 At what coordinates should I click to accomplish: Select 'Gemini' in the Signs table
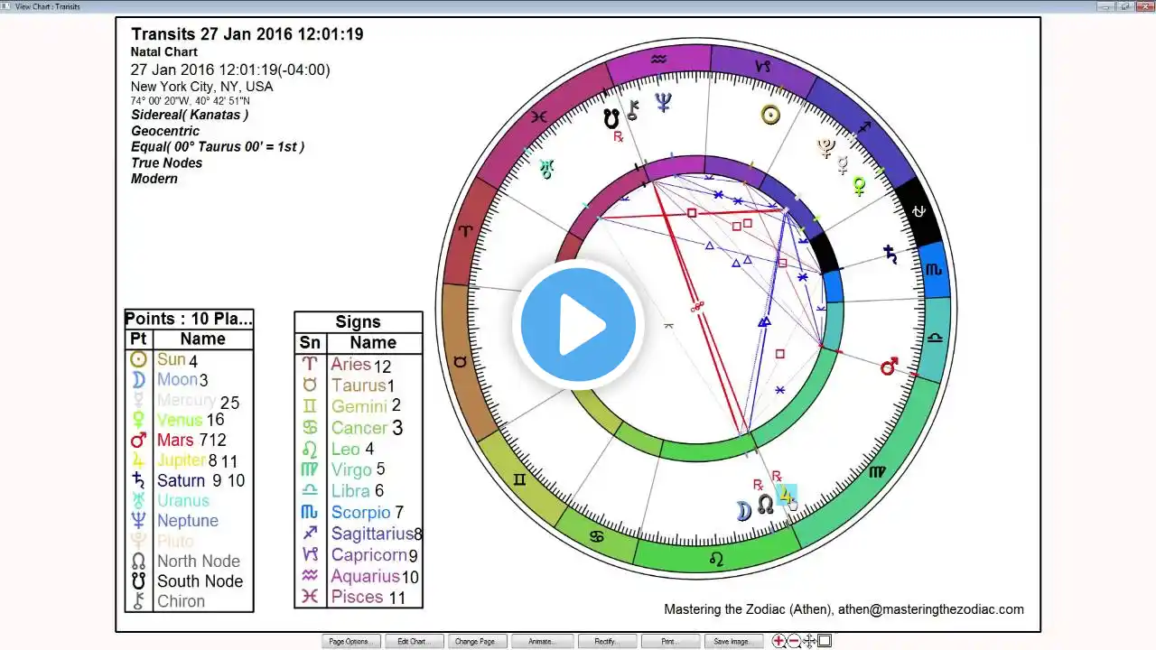[x=359, y=407]
